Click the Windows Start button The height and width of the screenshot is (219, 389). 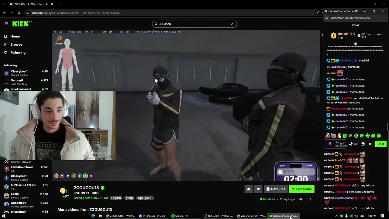pyautogui.click(x=4, y=216)
